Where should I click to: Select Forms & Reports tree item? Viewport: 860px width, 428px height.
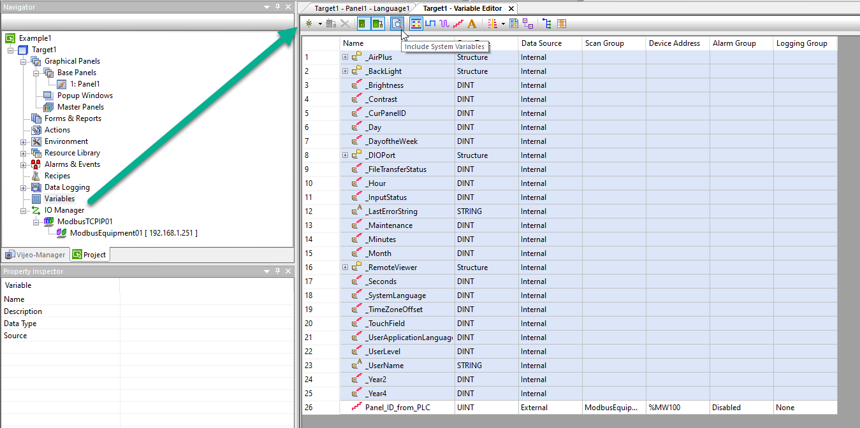(x=73, y=118)
